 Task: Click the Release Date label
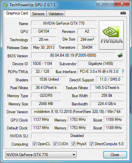pos(17,48)
